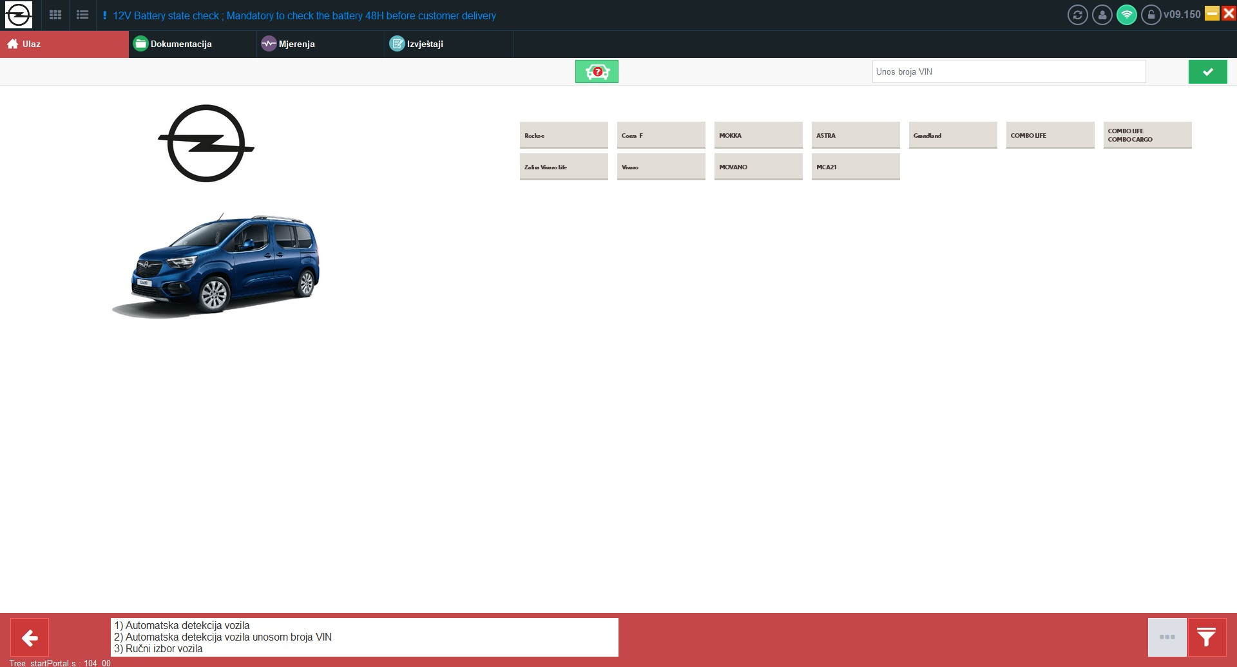The width and height of the screenshot is (1237, 667).
Task: Click the 'Tree startPortal.s' status text
Action: [60, 662]
